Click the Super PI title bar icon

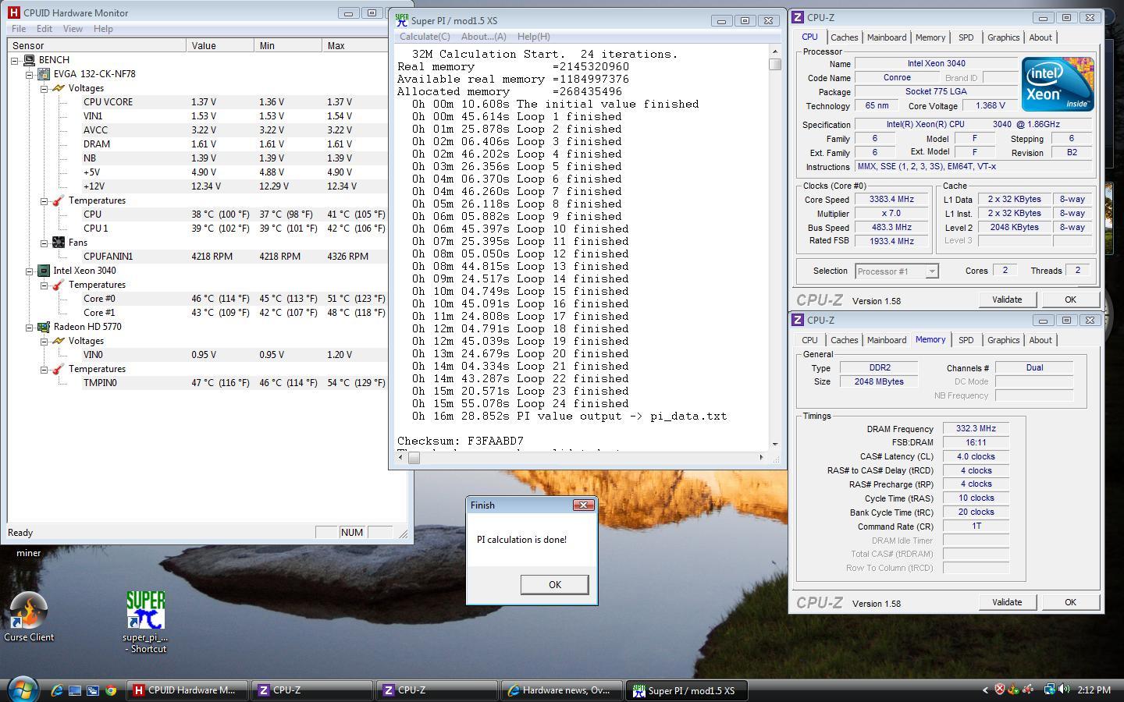pos(401,20)
